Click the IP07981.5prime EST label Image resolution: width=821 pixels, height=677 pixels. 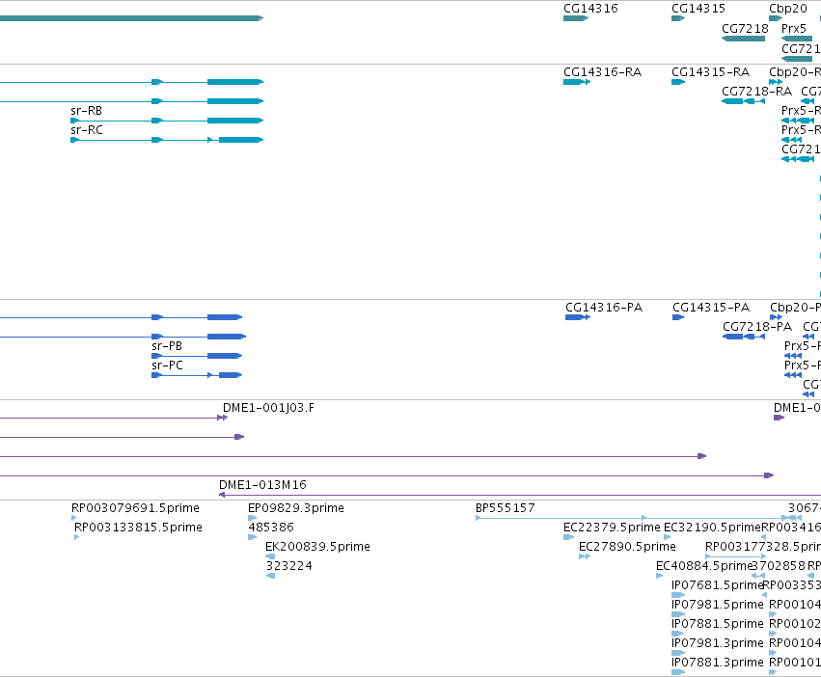click(x=718, y=605)
